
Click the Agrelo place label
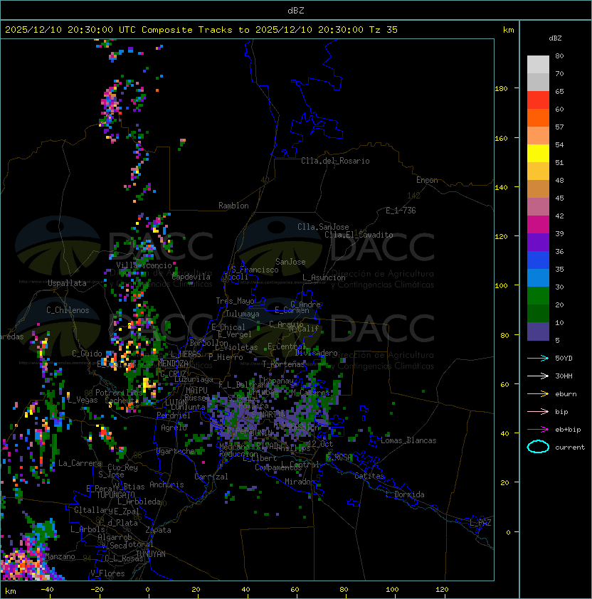point(174,428)
